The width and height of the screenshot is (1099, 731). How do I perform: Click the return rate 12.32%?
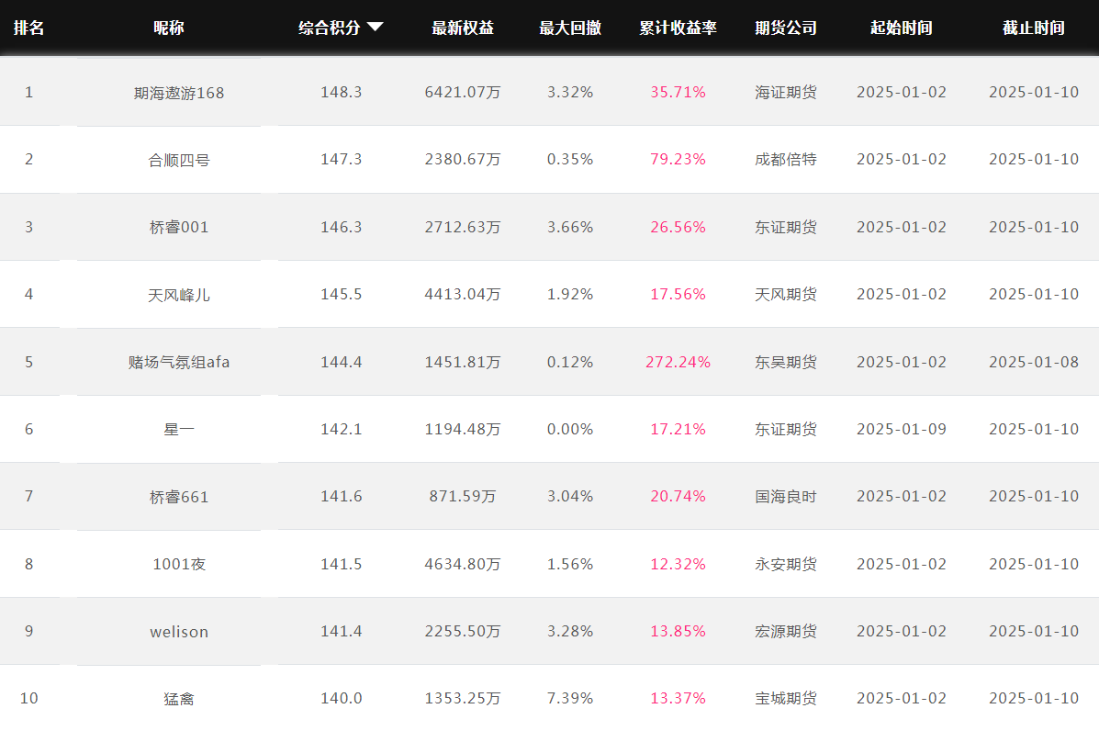point(678,564)
